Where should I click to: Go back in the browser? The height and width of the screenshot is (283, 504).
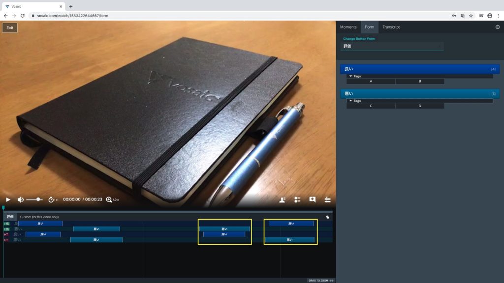5,15
